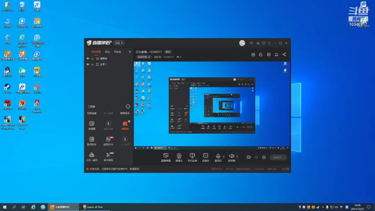Open settings gear on the orange toolbox icon
The width and height of the screenshot is (375, 211).
tap(129, 121)
